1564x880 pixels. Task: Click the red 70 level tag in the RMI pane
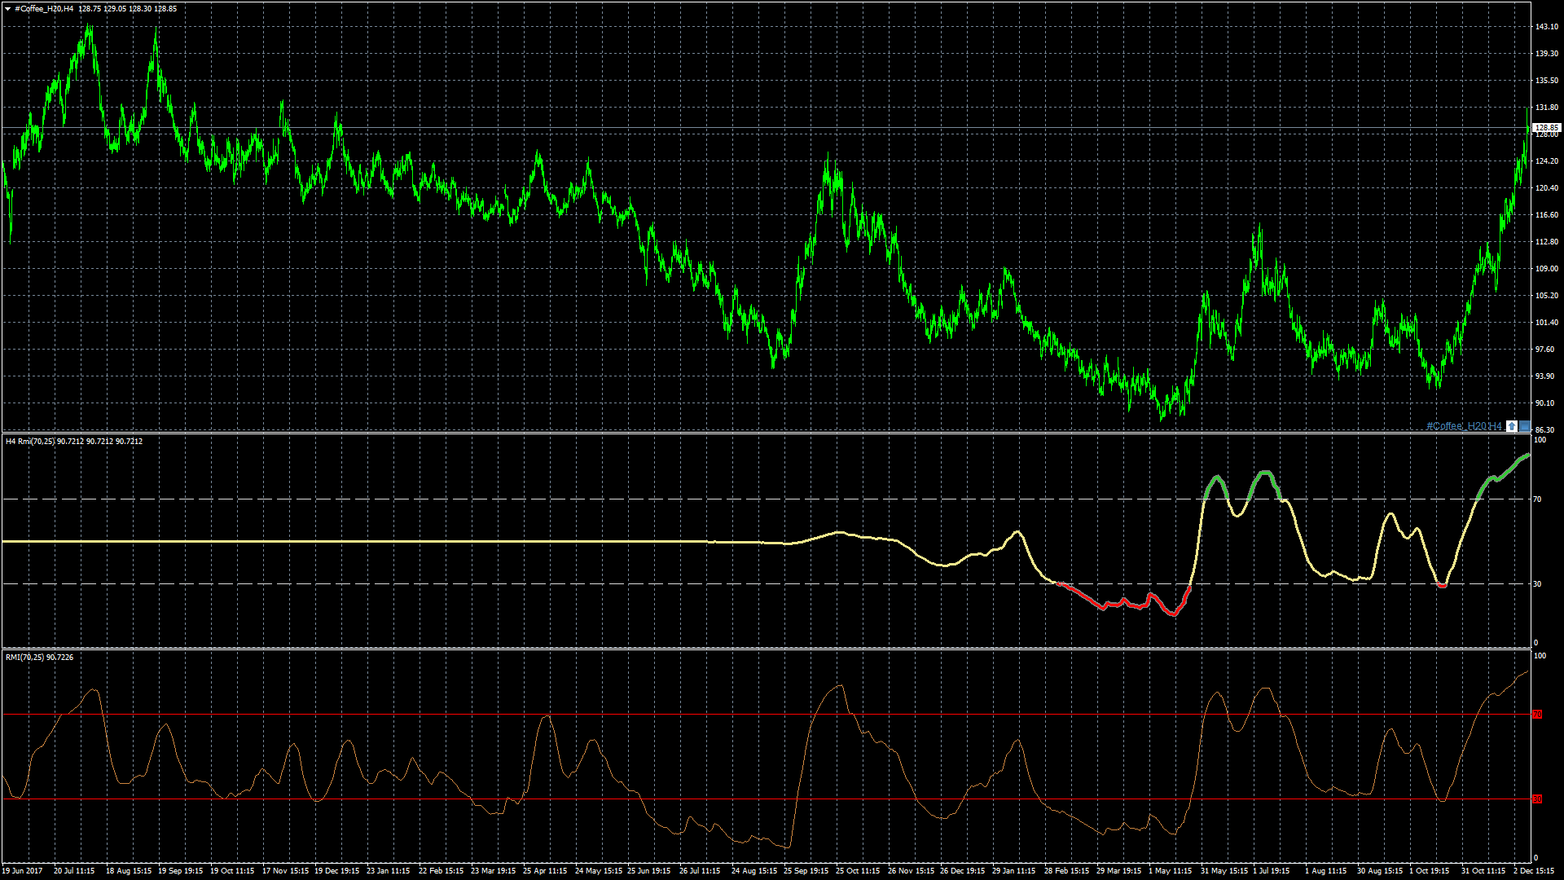tap(1537, 715)
